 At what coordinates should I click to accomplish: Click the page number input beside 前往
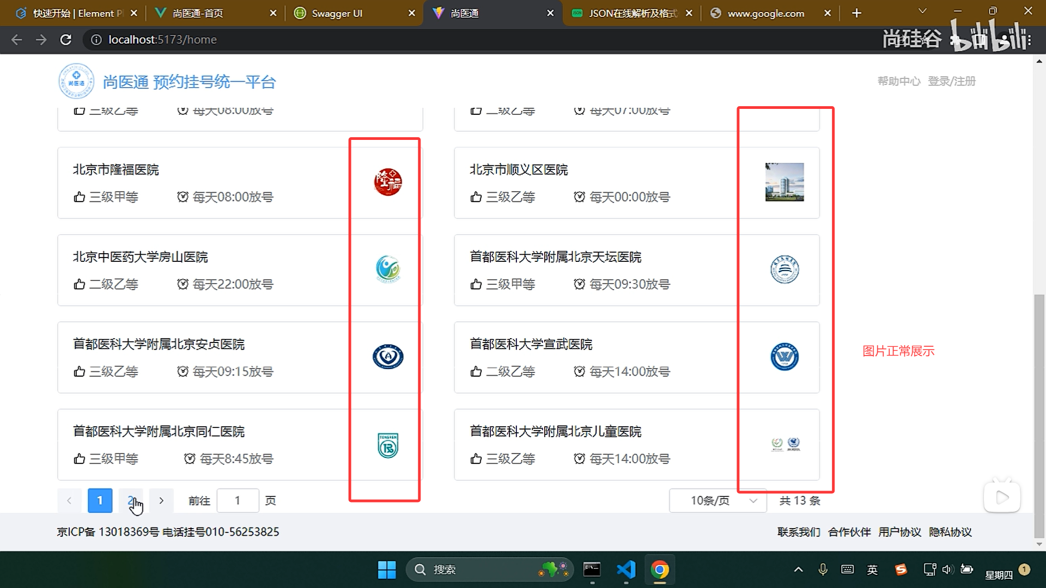click(x=238, y=500)
